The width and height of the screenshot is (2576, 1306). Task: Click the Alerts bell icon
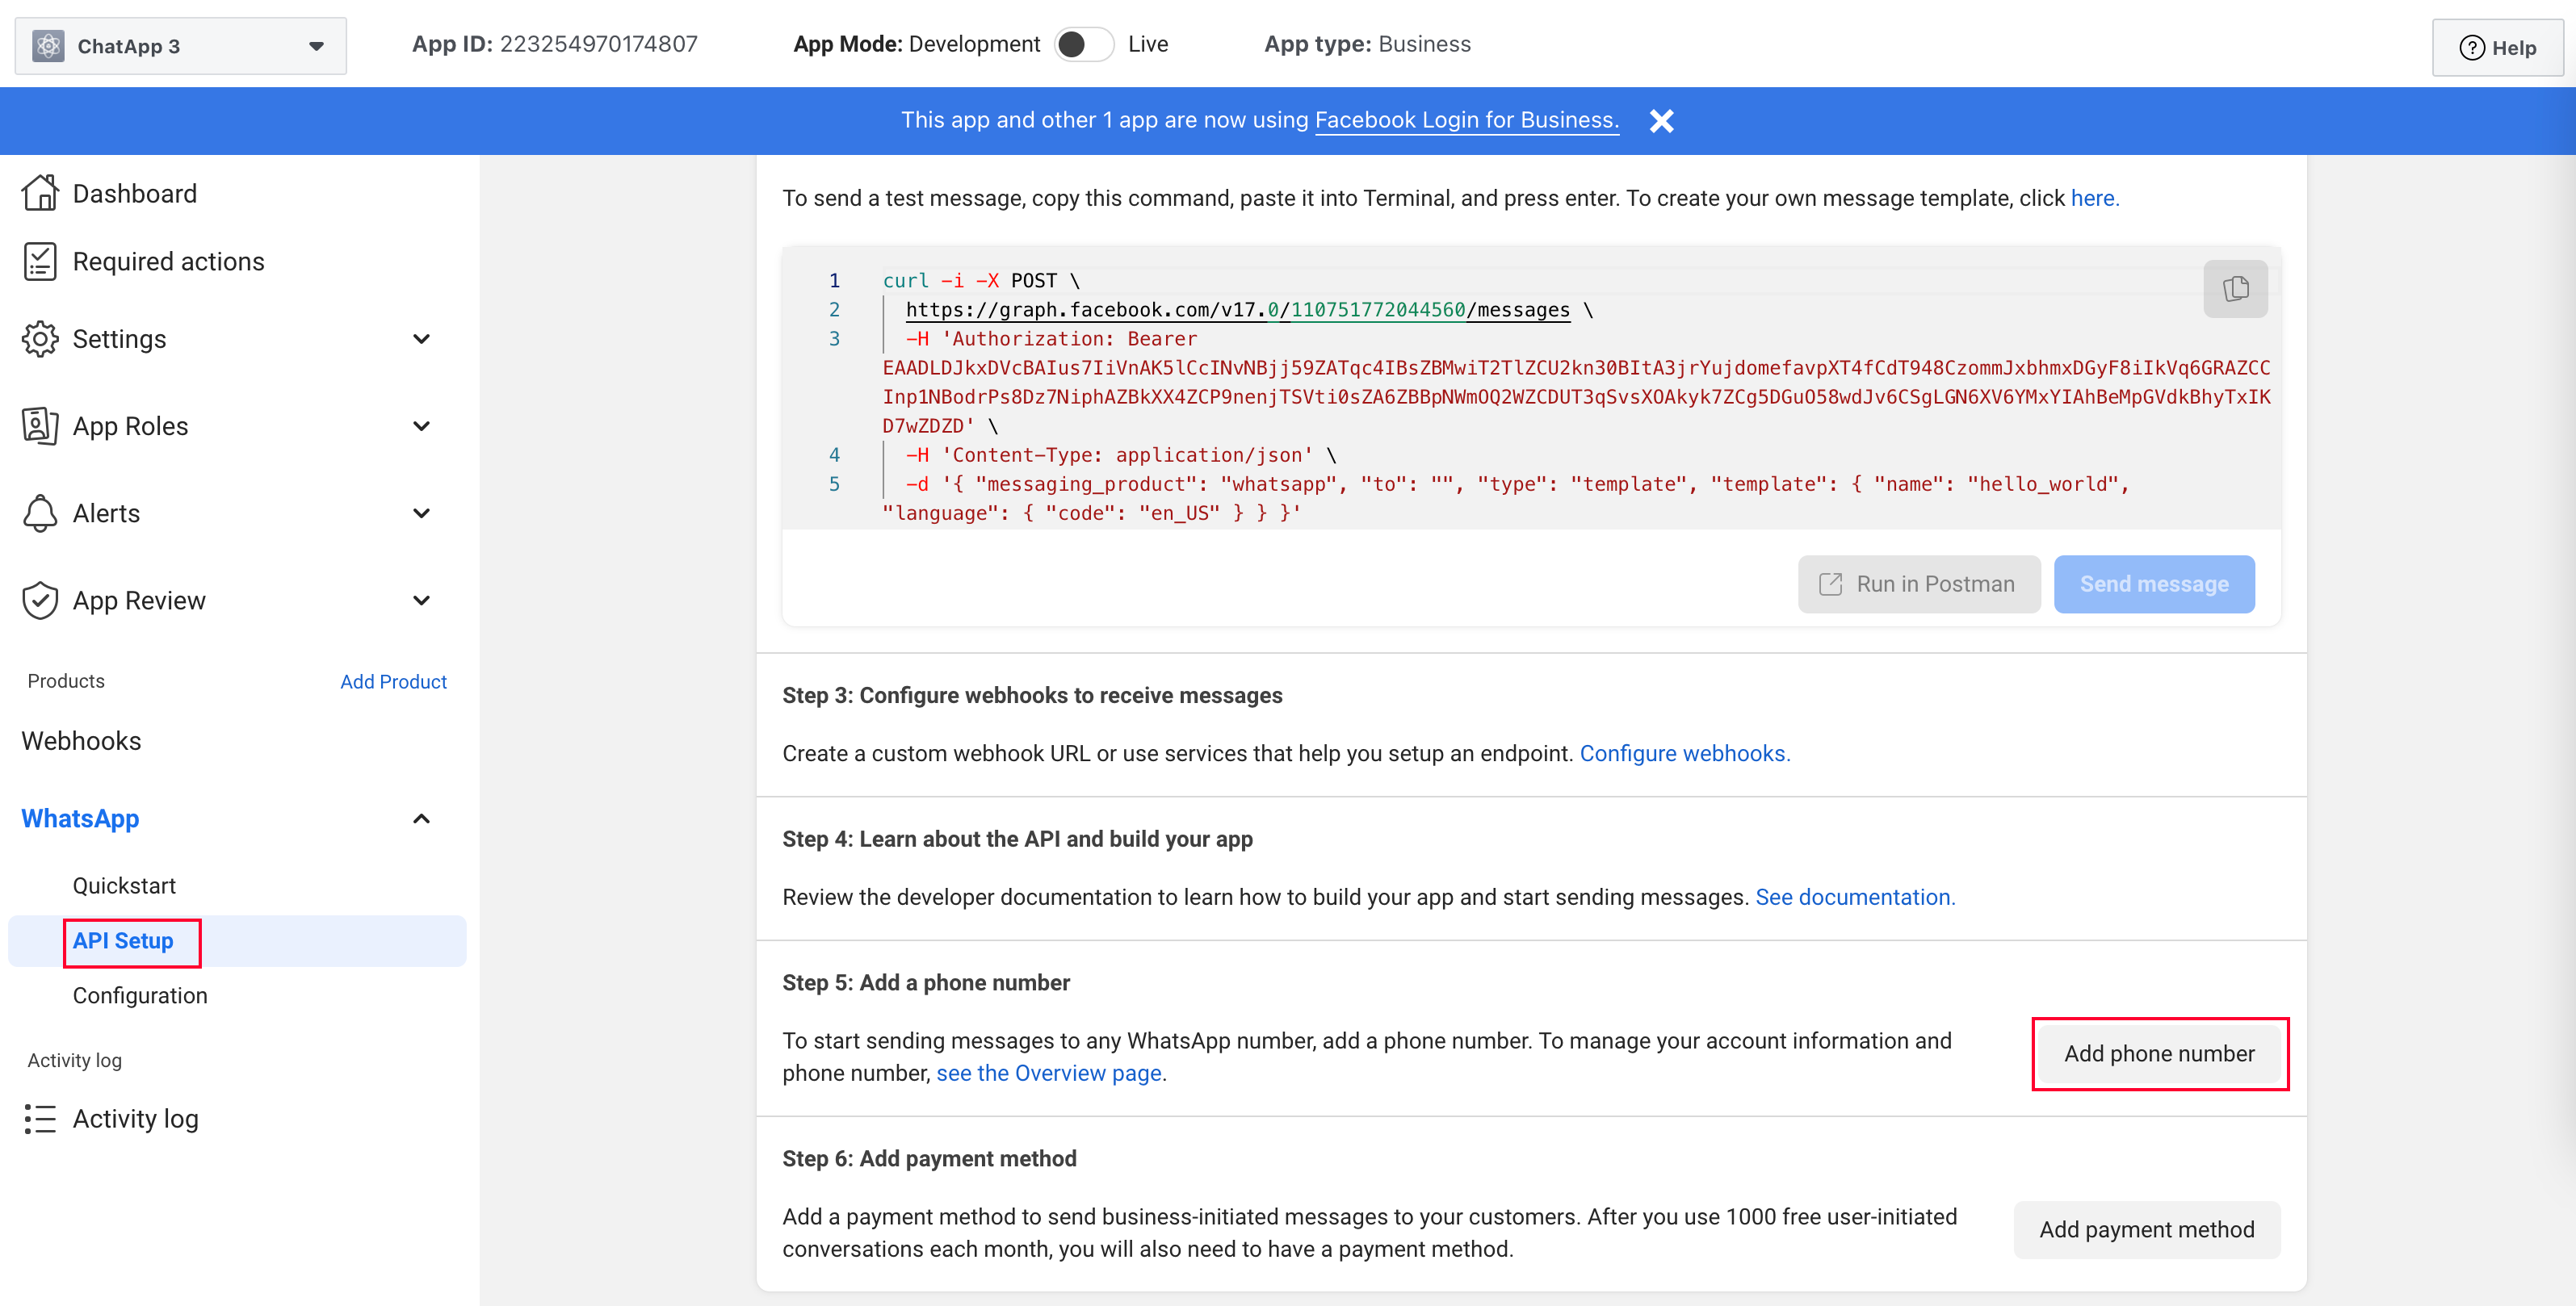coord(40,513)
